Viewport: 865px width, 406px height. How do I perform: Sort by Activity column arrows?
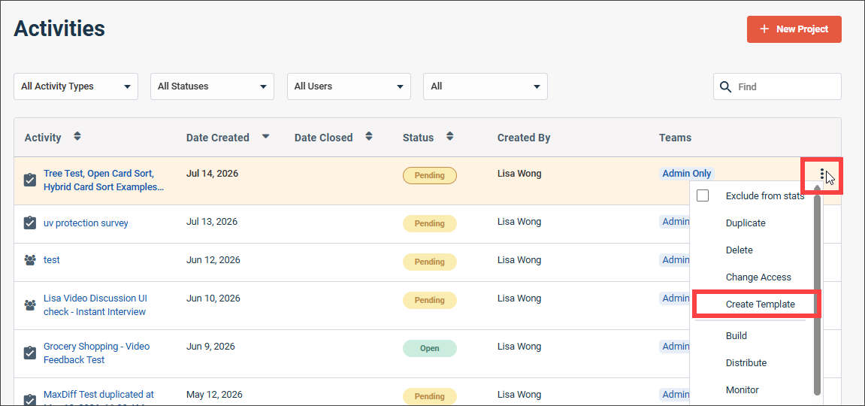point(77,136)
